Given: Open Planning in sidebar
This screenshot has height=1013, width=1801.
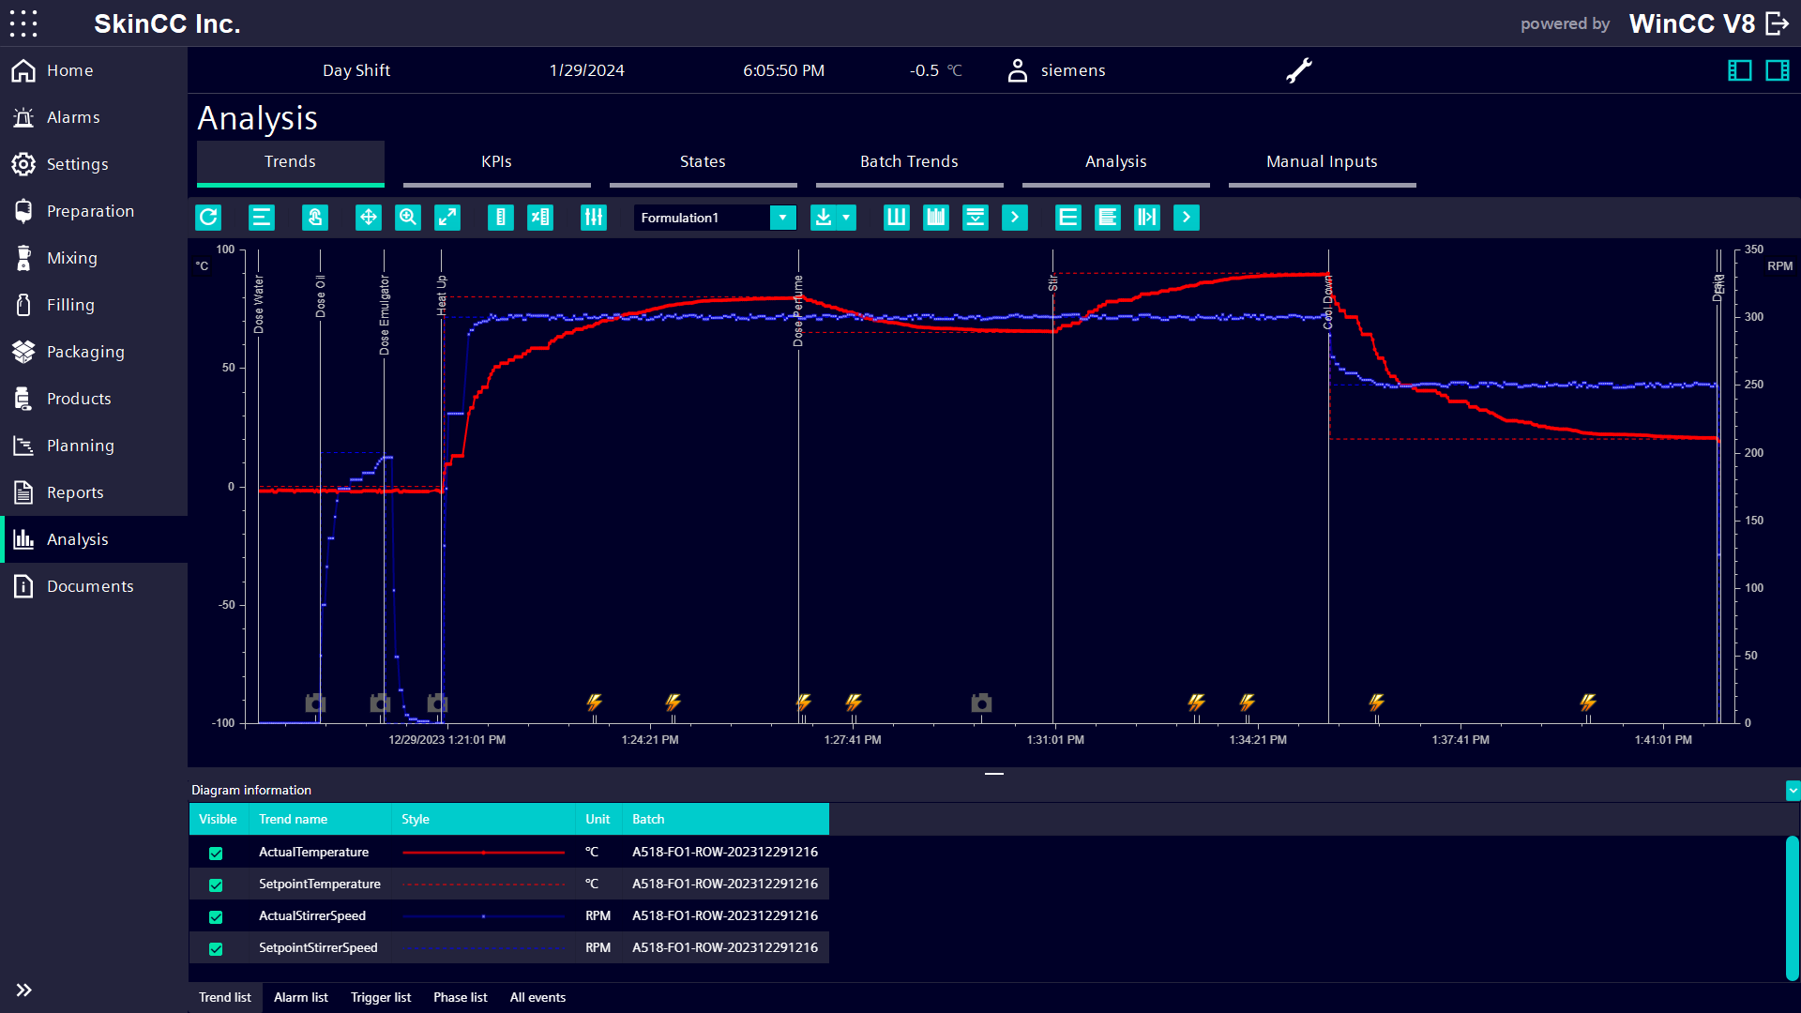Looking at the screenshot, I should point(94,446).
